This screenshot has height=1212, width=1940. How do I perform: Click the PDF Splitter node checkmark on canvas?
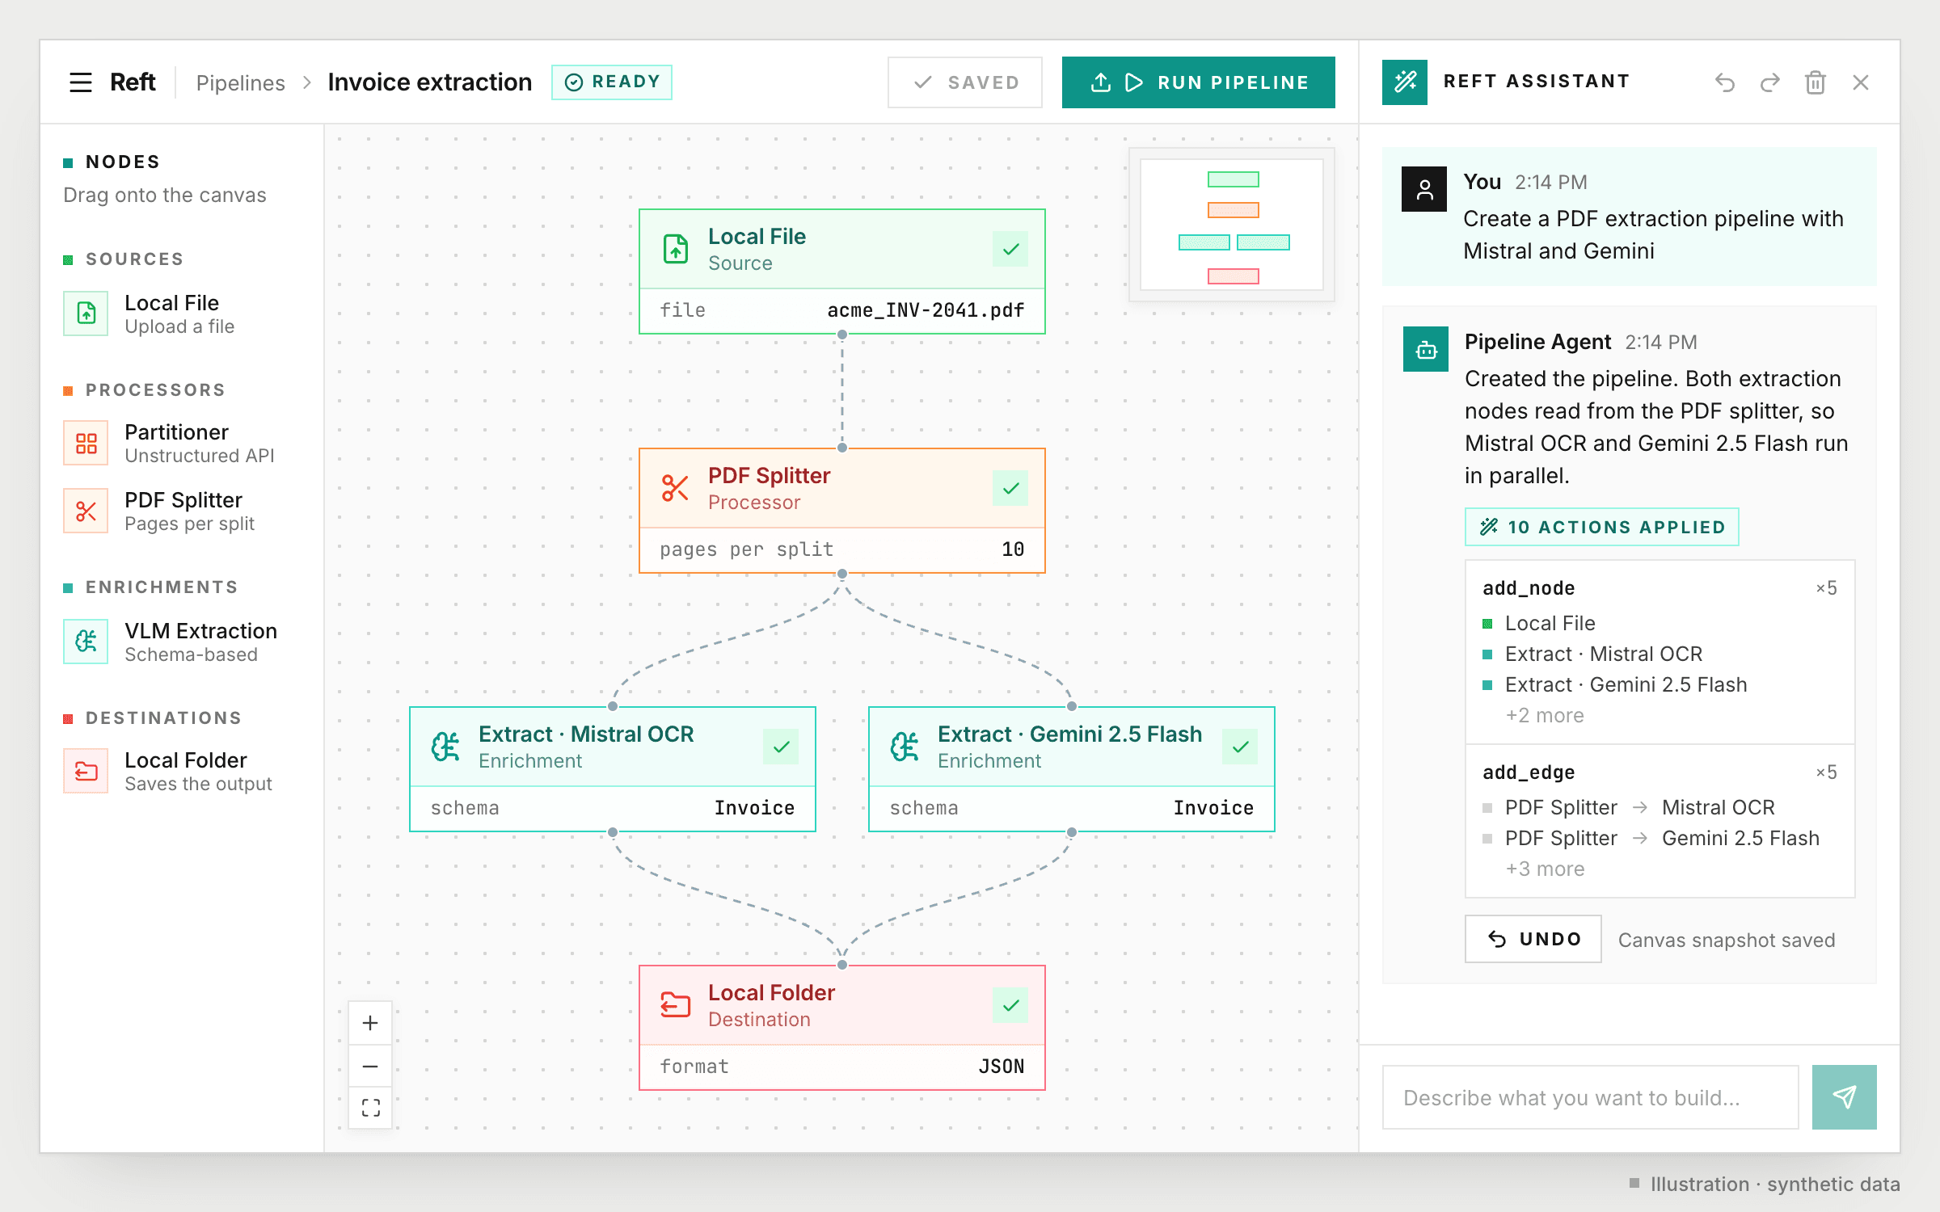1010,488
